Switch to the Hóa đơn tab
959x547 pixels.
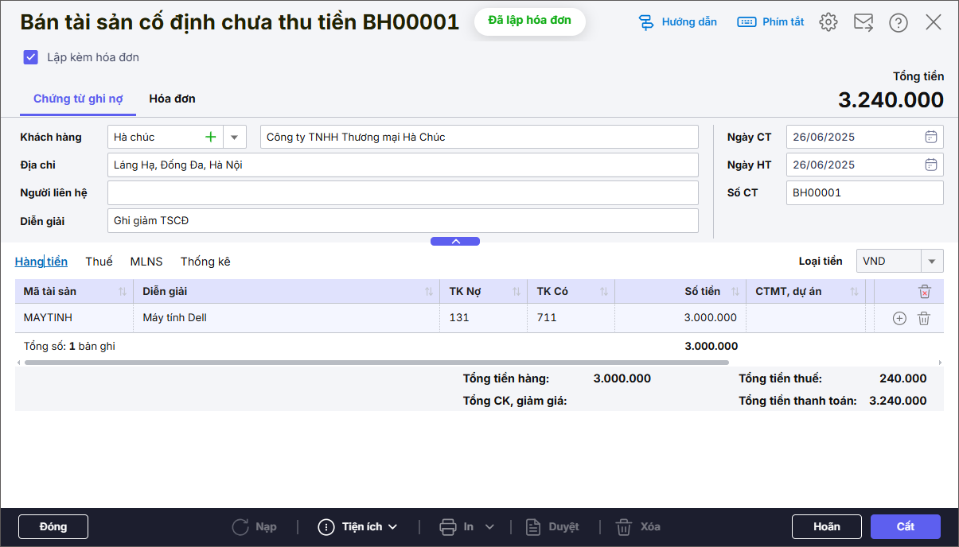click(x=172, y=99)
